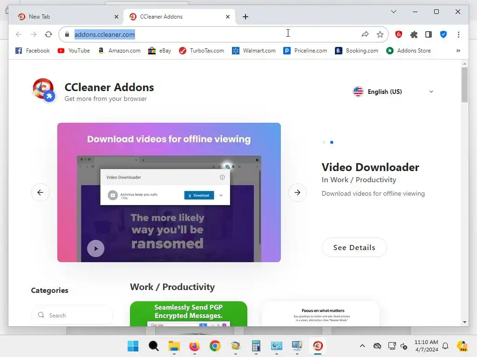Click Video Downloader title

[x=370, y=167]
